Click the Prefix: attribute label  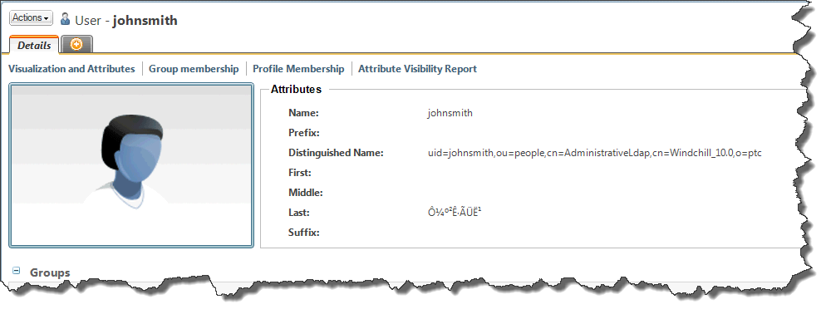[x=303, y=133]
